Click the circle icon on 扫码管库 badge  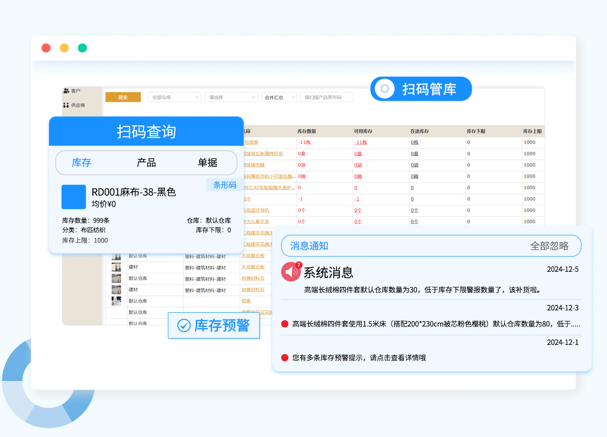coord(384,89)
